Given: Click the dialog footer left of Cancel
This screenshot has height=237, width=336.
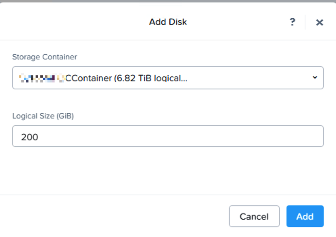Looking at the screenshot, I should pyautogui.click(x=113, y=216).
